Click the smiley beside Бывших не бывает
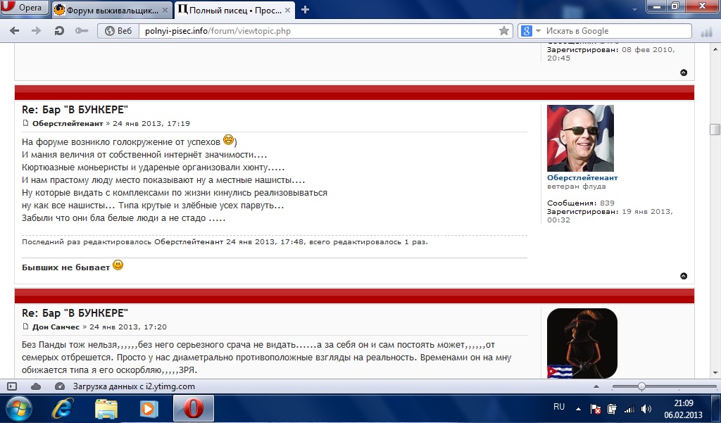 click(x=118, y=265)
